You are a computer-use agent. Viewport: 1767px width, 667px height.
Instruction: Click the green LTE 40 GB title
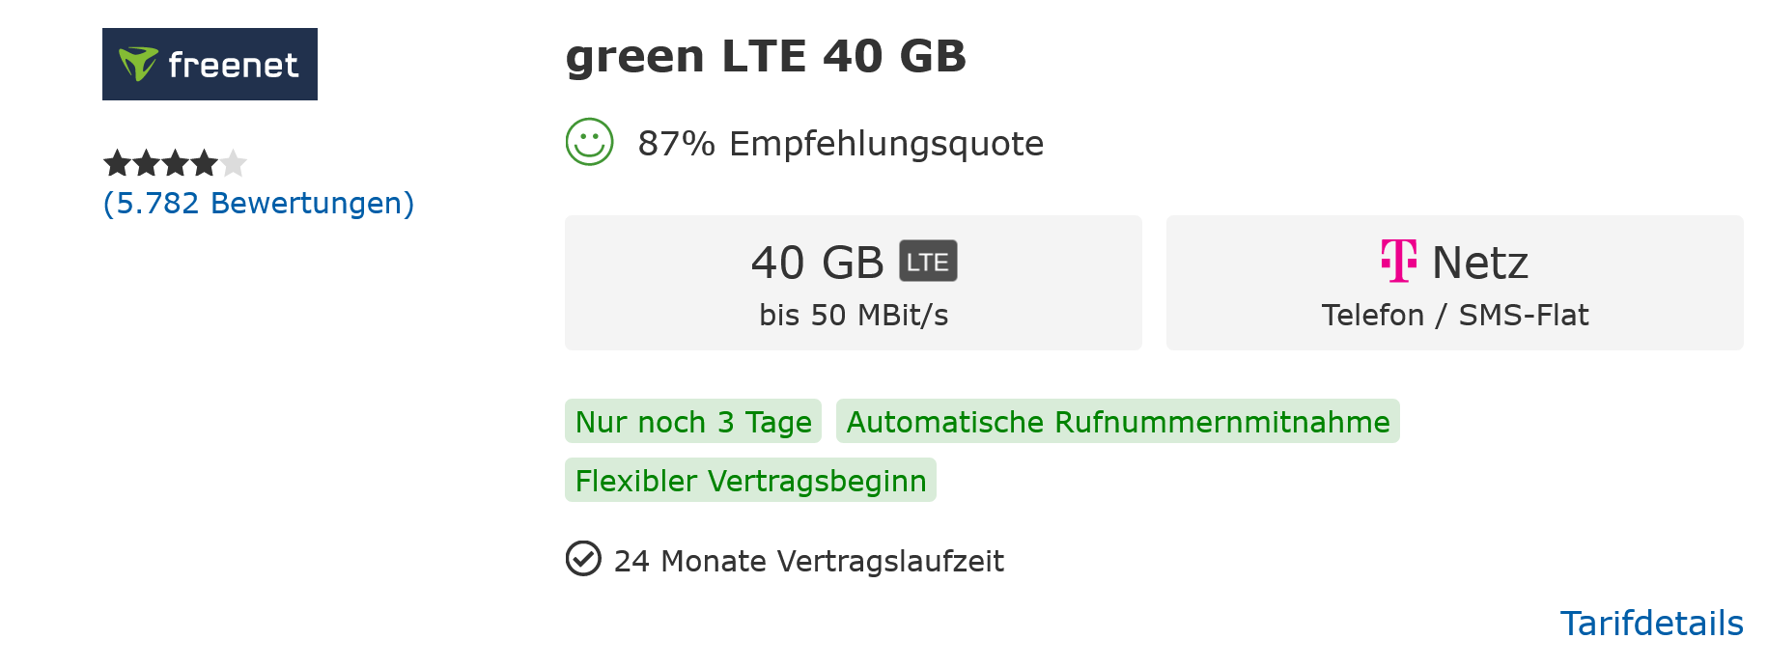coord(766,56)
